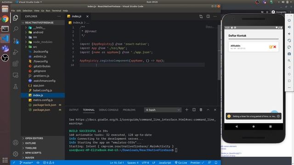Screen dimensions: 294x165
Task: Click UTF-8 encoding in status bar
Action: coord(145,163)
